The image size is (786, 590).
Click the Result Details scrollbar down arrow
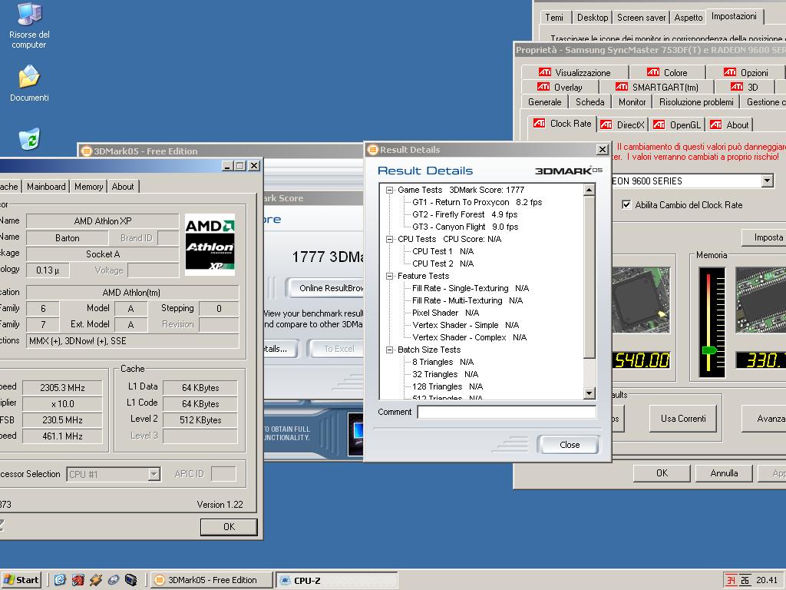point(589,393)
